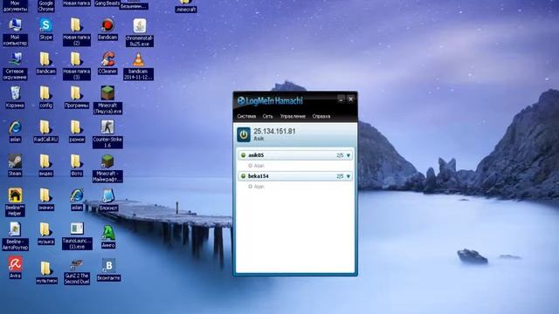559x314 pixels.
Task: Select the Блокнот notepad icon
Action: click(108, 200)
